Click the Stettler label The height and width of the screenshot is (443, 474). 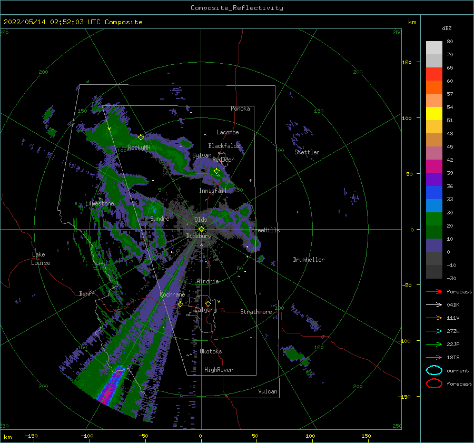(x=307, y=152)
